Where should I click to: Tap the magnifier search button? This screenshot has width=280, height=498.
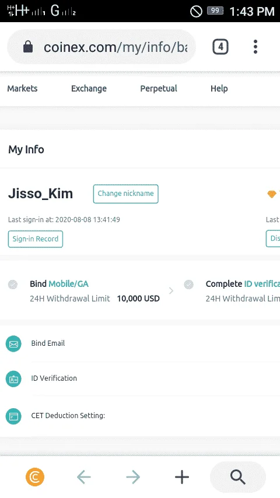click(238, 477)
